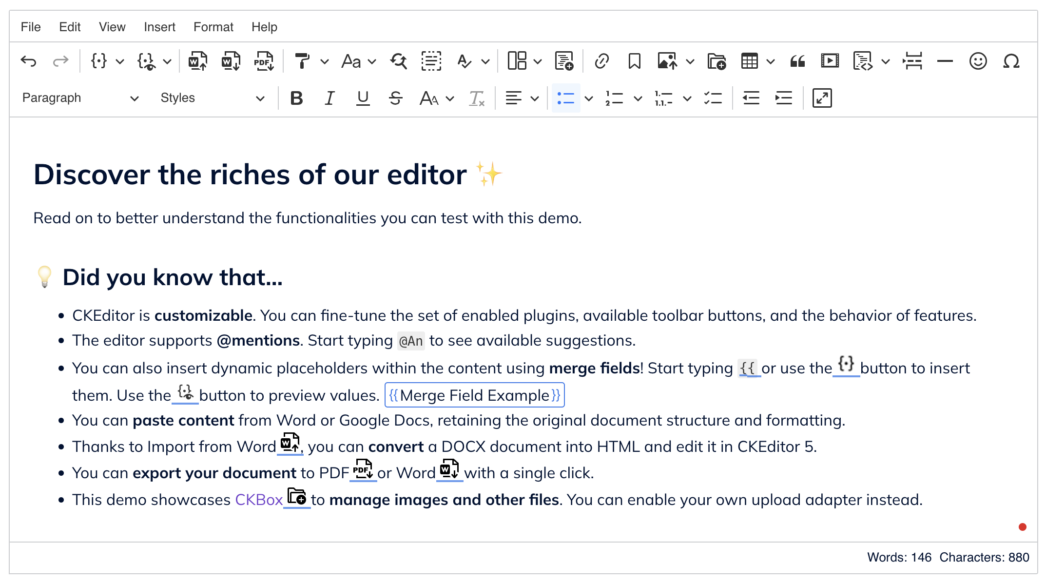Screen dimensions: 1046x583
Task: Expand the font size dropdown arrow
Action: tap(450, 99)
